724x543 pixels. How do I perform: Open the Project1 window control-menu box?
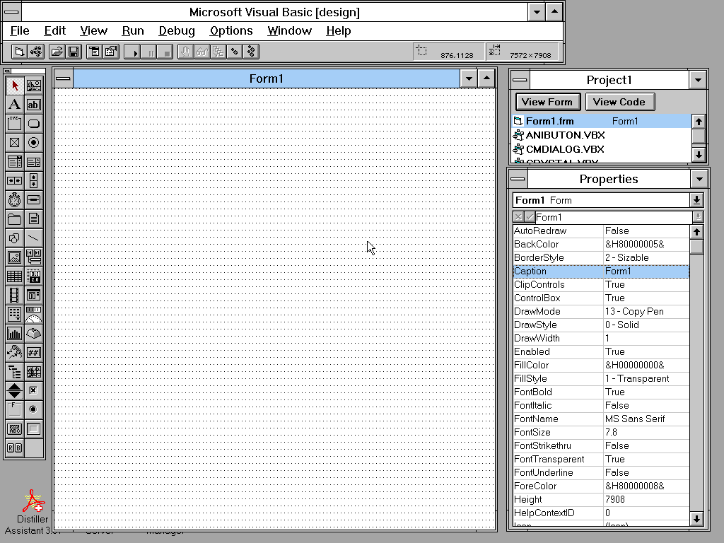tap(520, 80)
